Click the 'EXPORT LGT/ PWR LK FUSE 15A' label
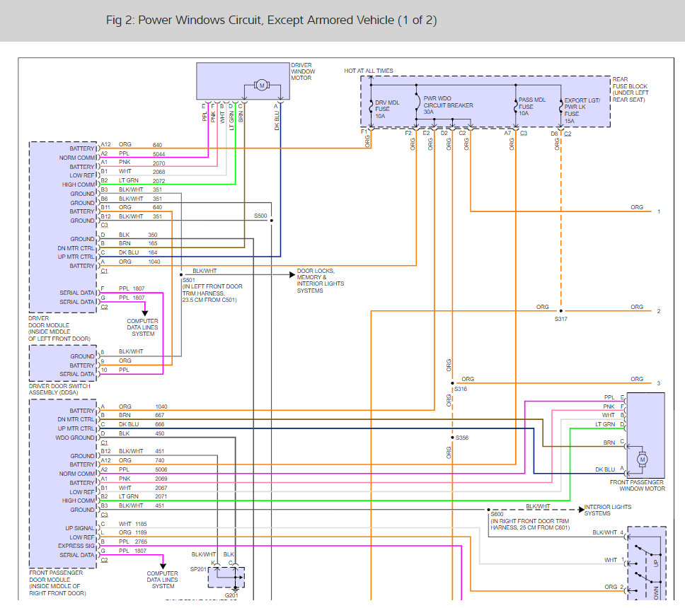Image resolution: width=685 pixels, height=608 pixels. click(582, 110)
